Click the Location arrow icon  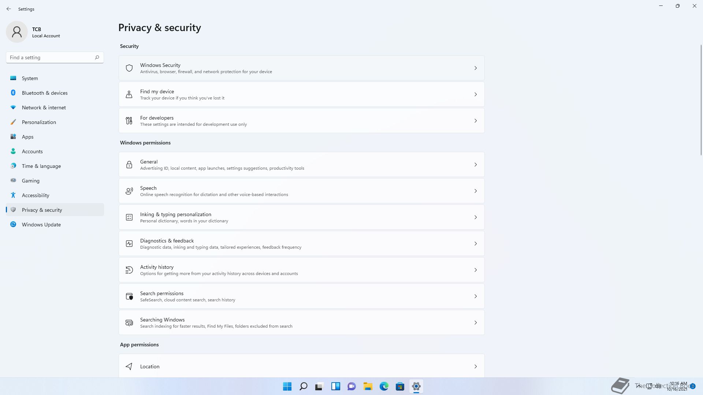pos(129,366)
